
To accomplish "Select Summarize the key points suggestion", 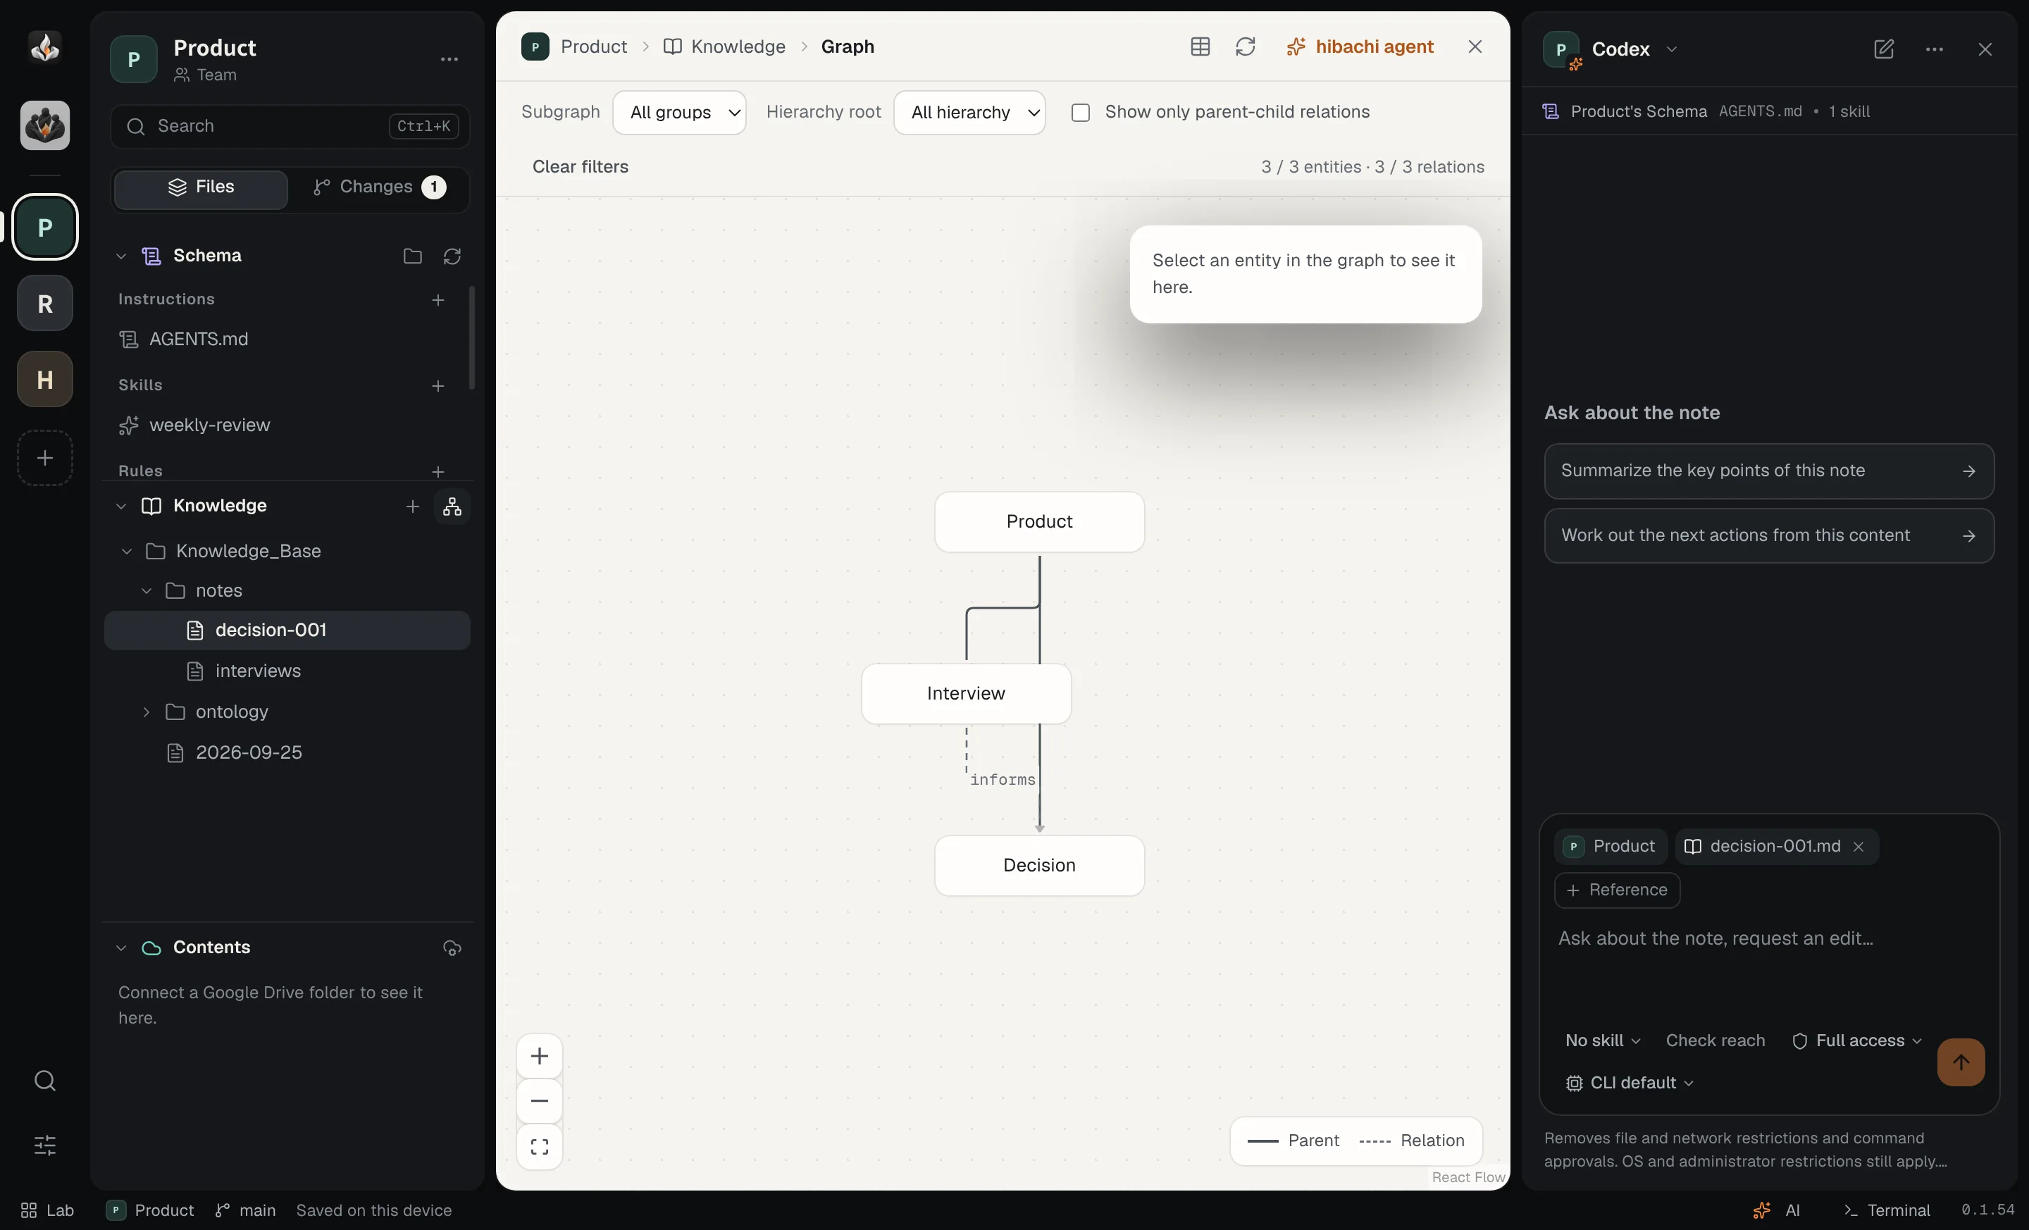I will (x=1769, y=471).
